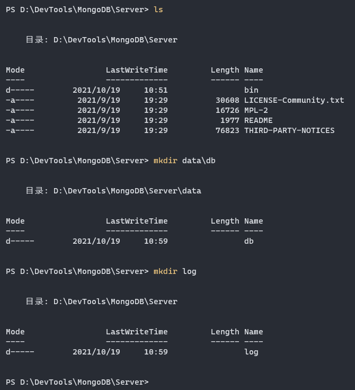Click the 'bin' directory name

point(251,90)
